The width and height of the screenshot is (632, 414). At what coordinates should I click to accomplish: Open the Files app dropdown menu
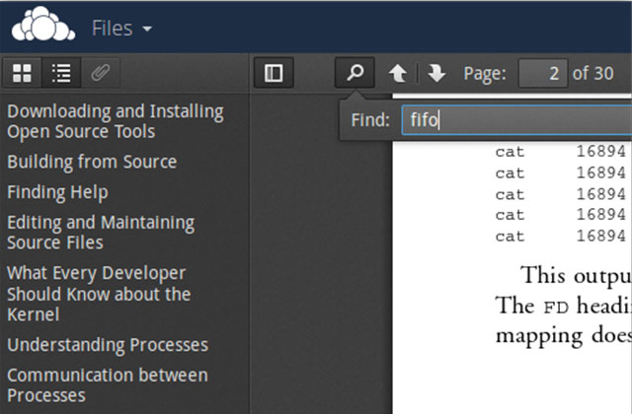[120, 28]
